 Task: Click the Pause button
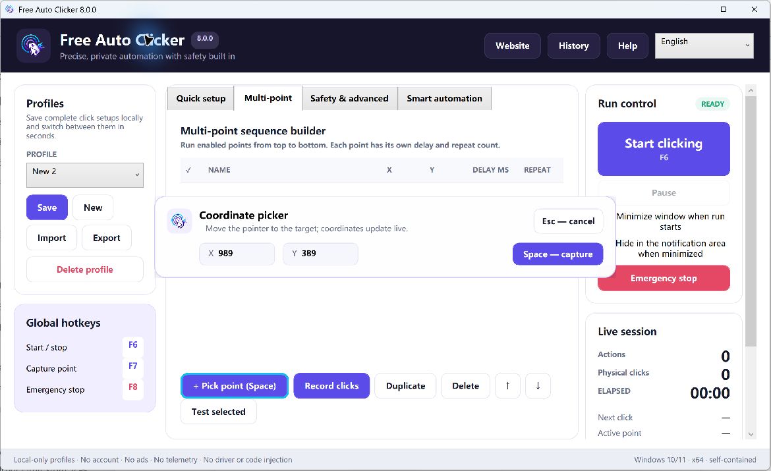coord(664,193)
